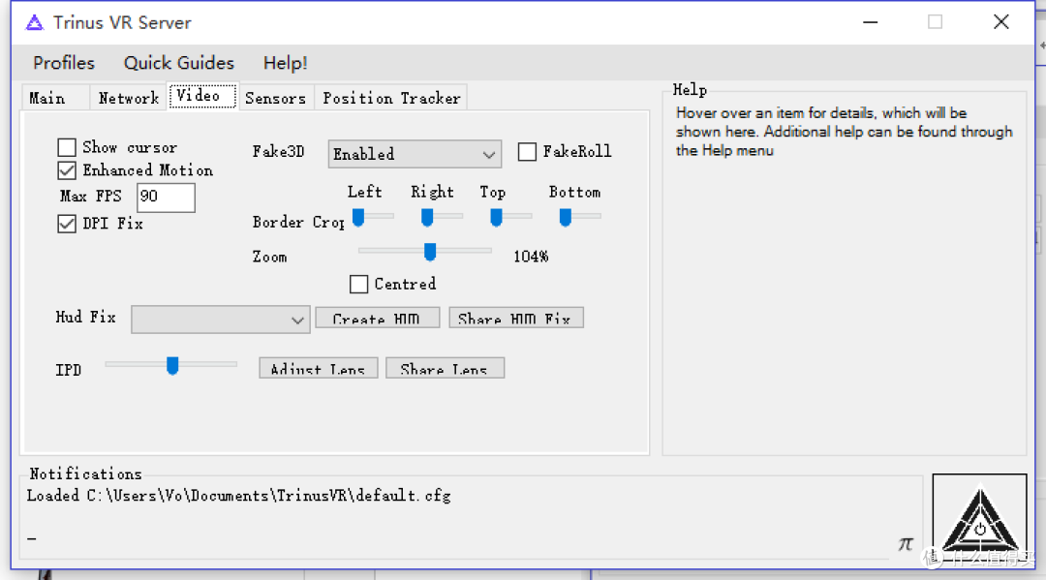The height and width of the screenshot is (580, 1046).
Task: Click the pi symbol near notifications
Action: pos(906,544)
